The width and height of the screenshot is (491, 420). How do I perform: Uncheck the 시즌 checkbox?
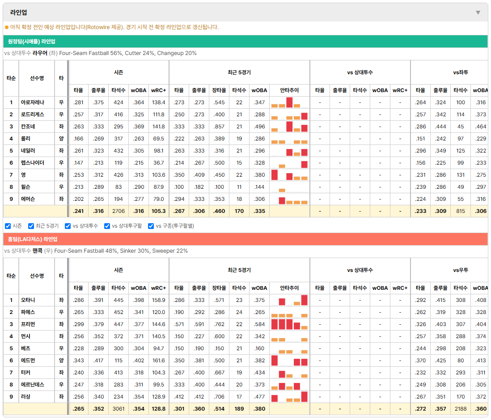coord(8,226)
